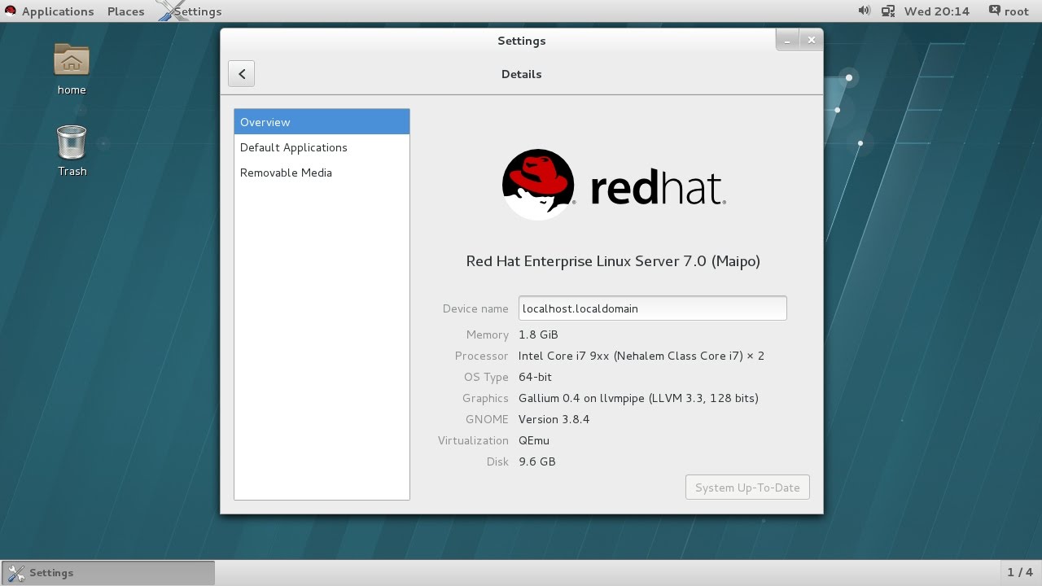The image size is (1042, 586).
Task: Select Overview in the Details sidebar
Action: click(x=322, y=122)
